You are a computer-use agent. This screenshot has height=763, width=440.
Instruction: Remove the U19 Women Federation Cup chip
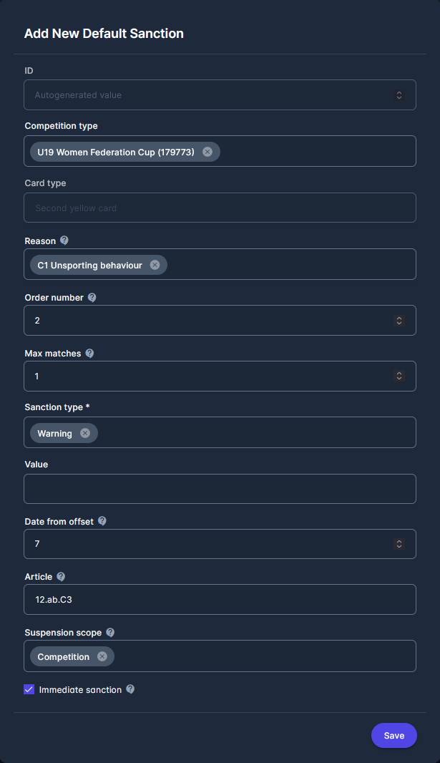coord(207,152)
